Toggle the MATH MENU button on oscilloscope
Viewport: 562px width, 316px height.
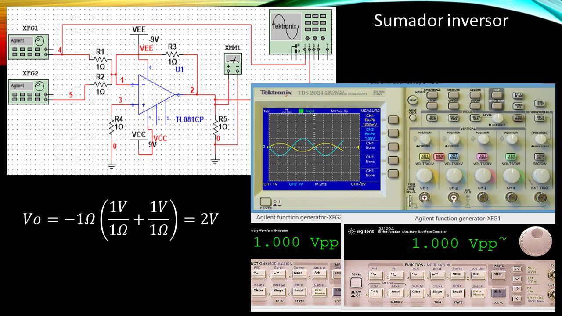coord(439,156)
